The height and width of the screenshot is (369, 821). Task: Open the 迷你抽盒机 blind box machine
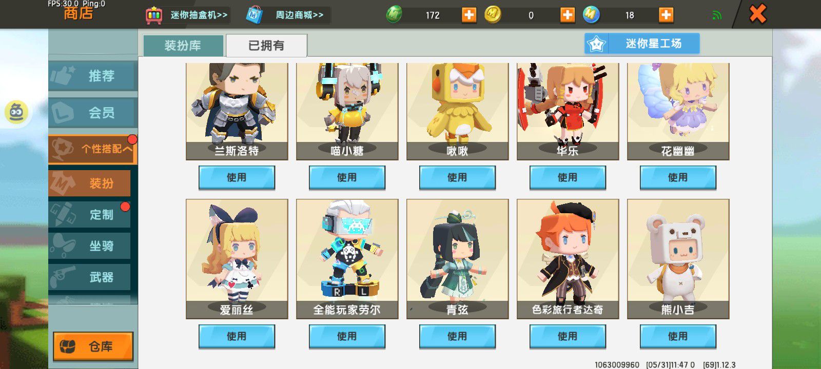[x=187, y=15]
